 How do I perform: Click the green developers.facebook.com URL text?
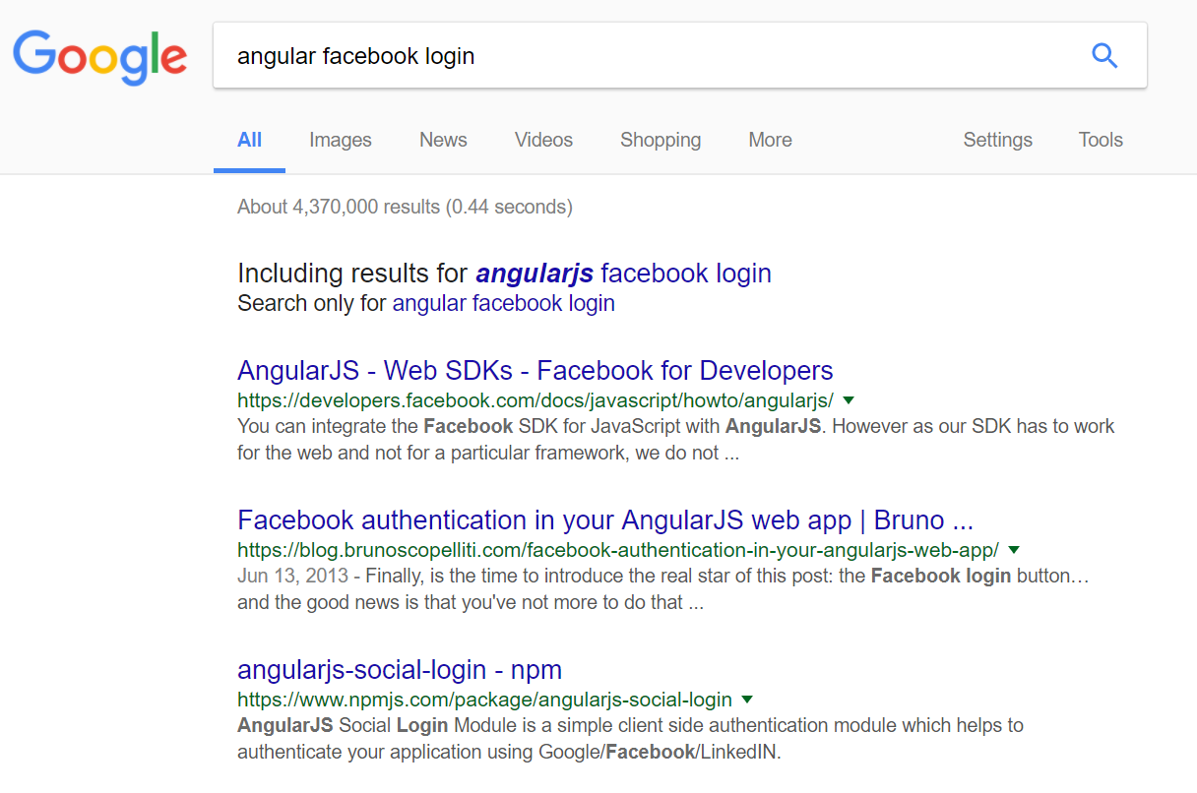click(535, 400)
